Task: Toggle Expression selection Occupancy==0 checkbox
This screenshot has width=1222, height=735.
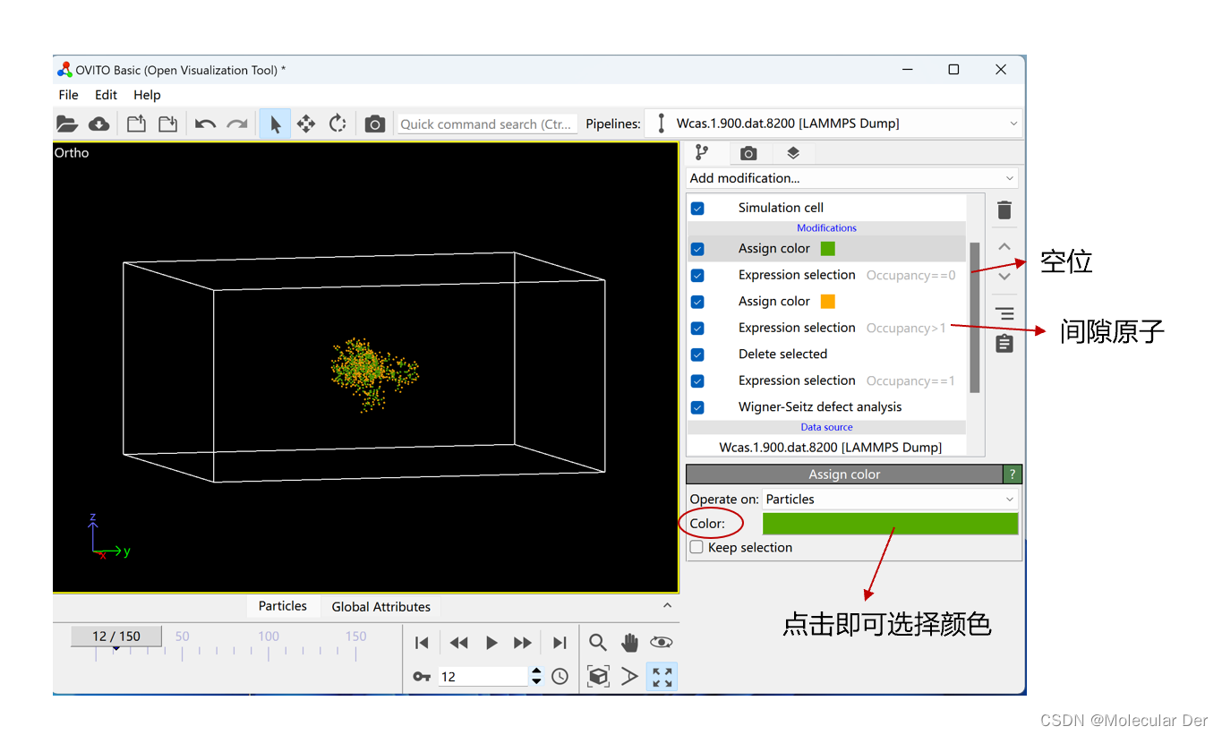Action: [697, 276]
